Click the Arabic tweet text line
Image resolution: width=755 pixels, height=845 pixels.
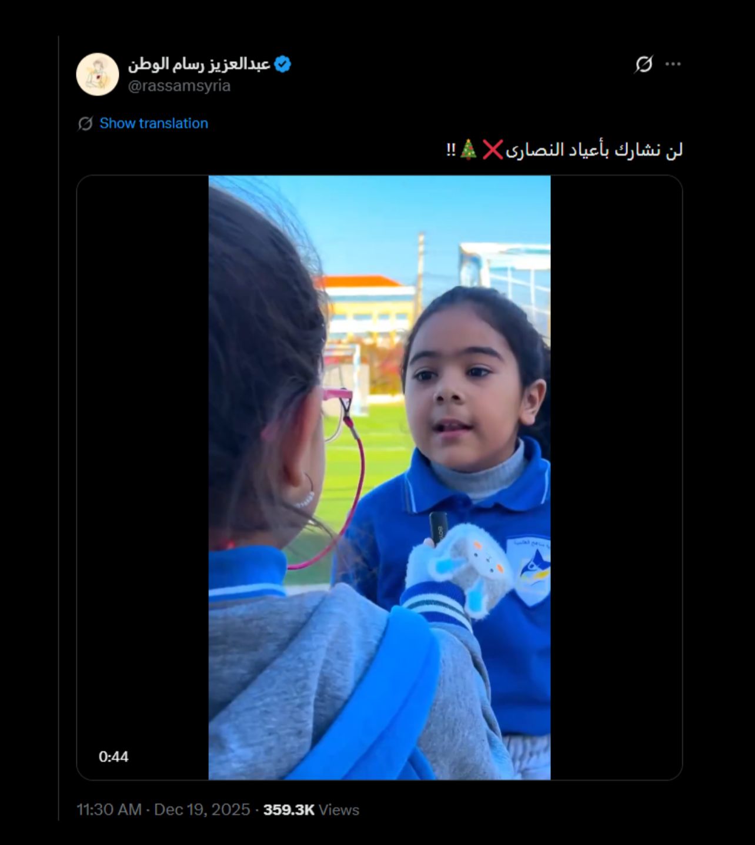pos(564,150)
